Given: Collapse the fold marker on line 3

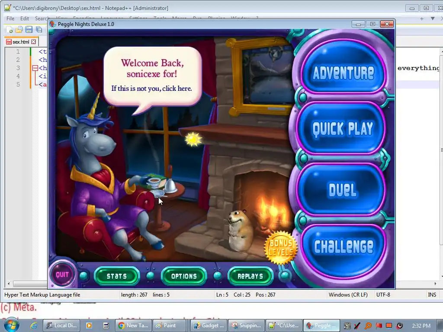Looking at the screenshot, I should pos(35,68).
